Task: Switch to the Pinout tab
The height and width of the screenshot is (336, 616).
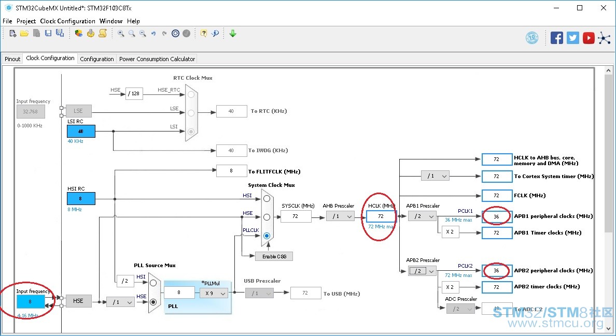Action: point(12,59)
